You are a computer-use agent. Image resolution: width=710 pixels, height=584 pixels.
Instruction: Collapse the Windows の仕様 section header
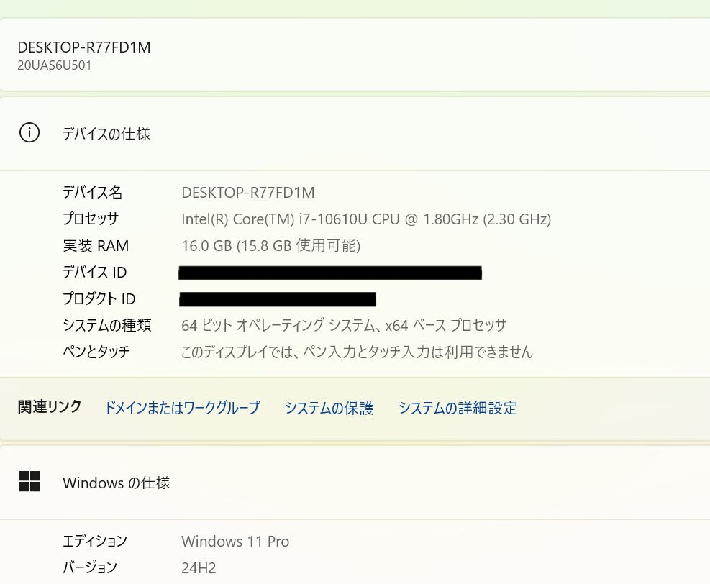355,483
